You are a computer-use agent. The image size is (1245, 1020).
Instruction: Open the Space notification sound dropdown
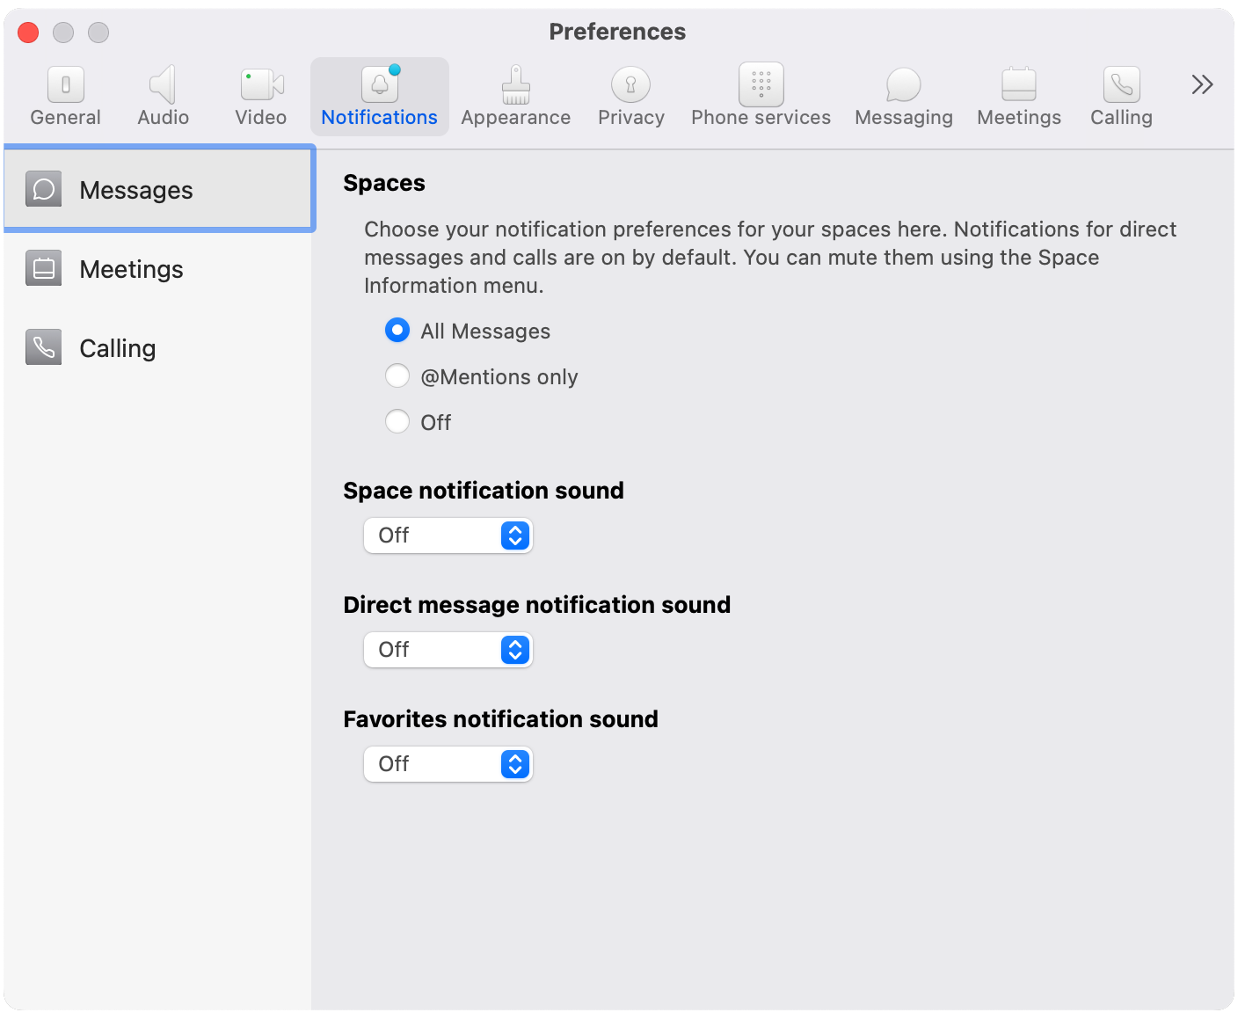(x=448, y=535)
